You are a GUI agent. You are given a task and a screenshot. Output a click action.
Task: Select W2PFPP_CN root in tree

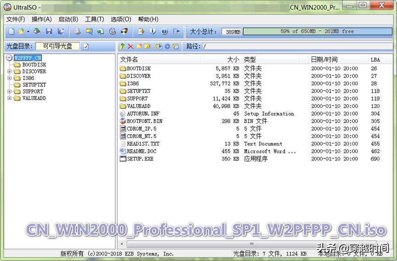tap(28, 58)
